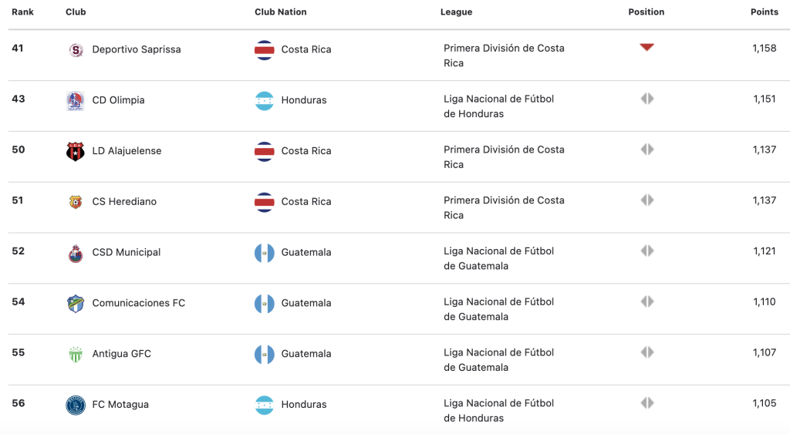The height and width of the screenshot is (434, 790).
Task: Click the Honduras flag beside CD Olimpia
Action: [x=265, y=101]
